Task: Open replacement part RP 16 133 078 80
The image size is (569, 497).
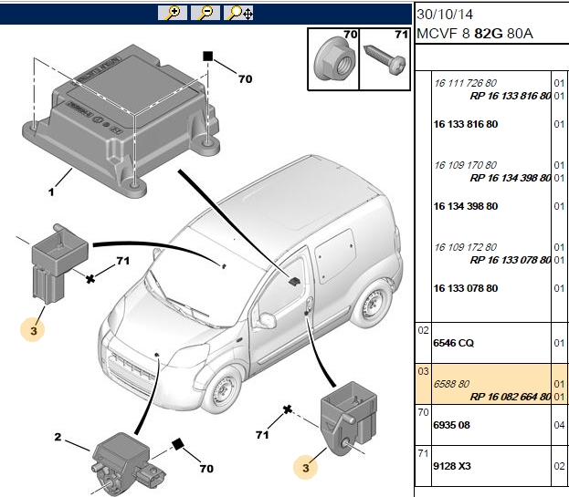Action: tap(511, 260)
